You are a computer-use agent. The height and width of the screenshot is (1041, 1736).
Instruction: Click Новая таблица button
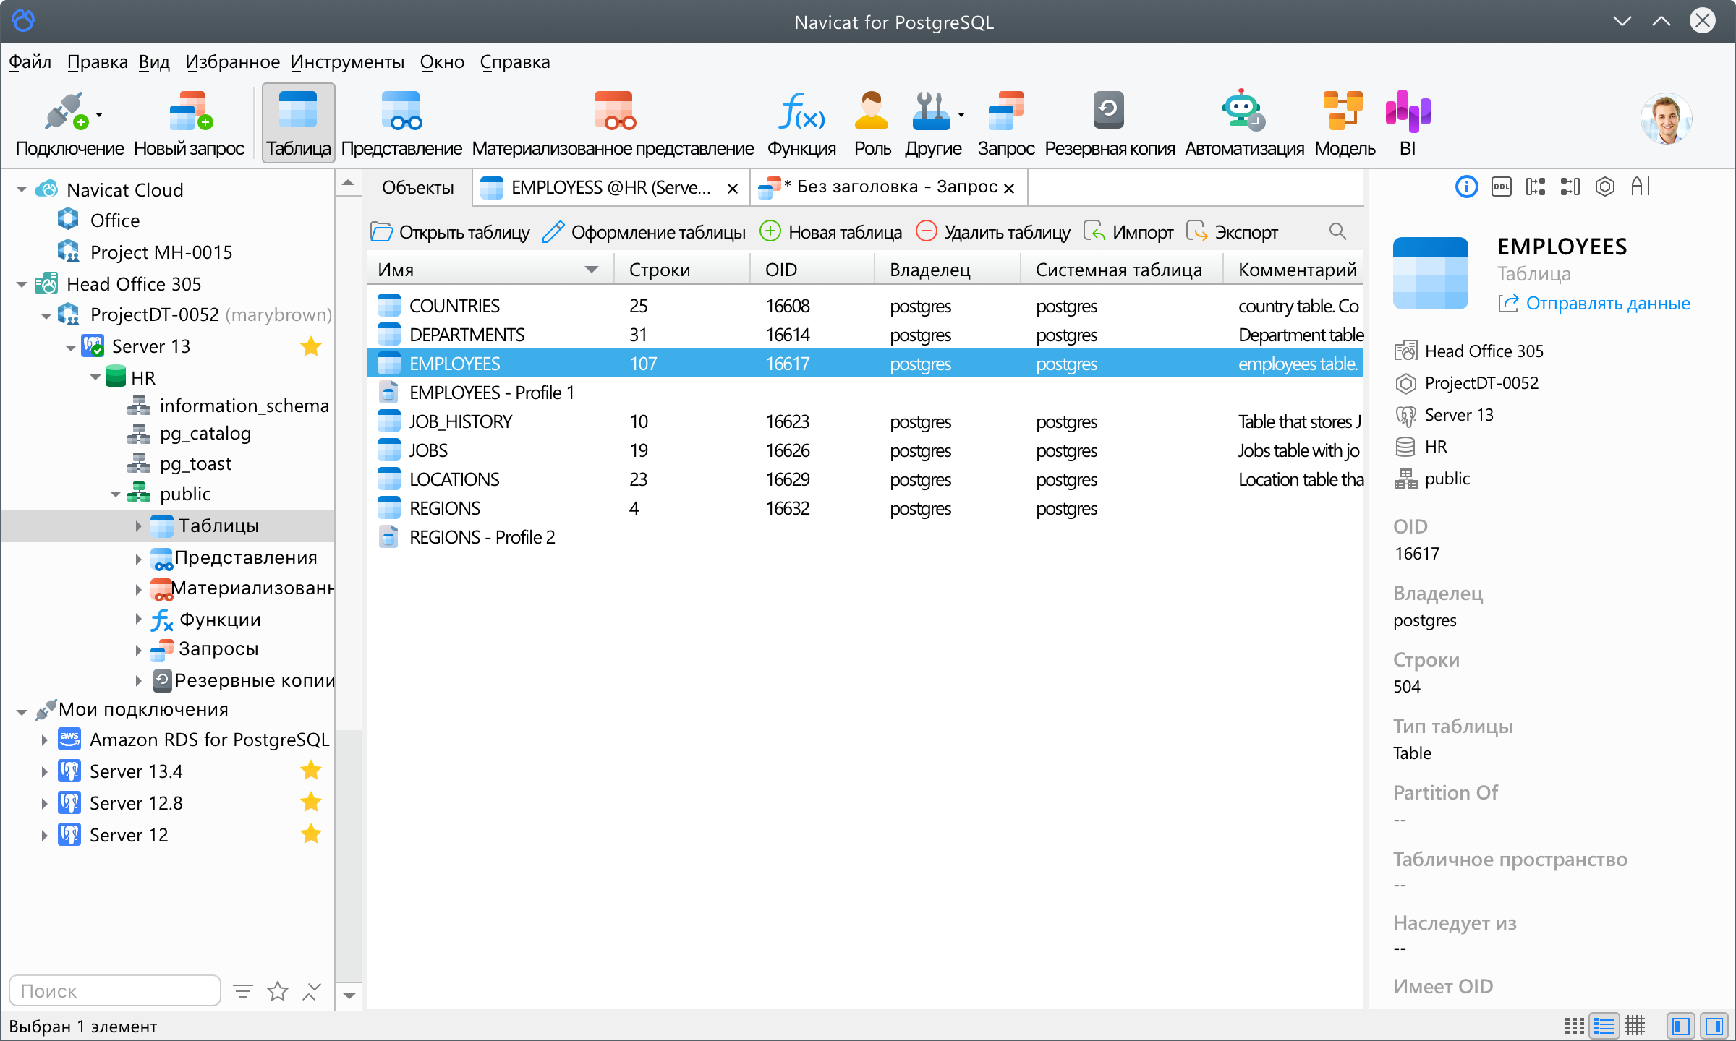coord(831,232)
